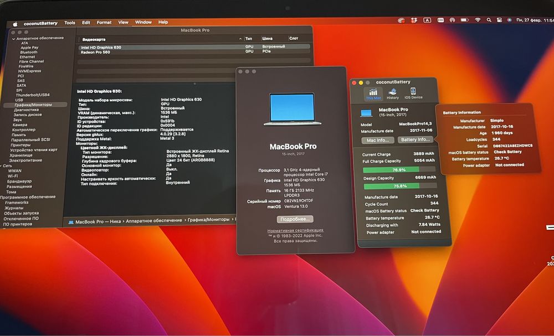Image resolution: width=554 pixels, height=336 pixels.
Task: Open the Edit menu
Action: pos(86,23)
